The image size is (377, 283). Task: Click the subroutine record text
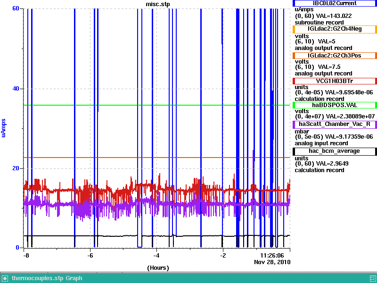320,23
